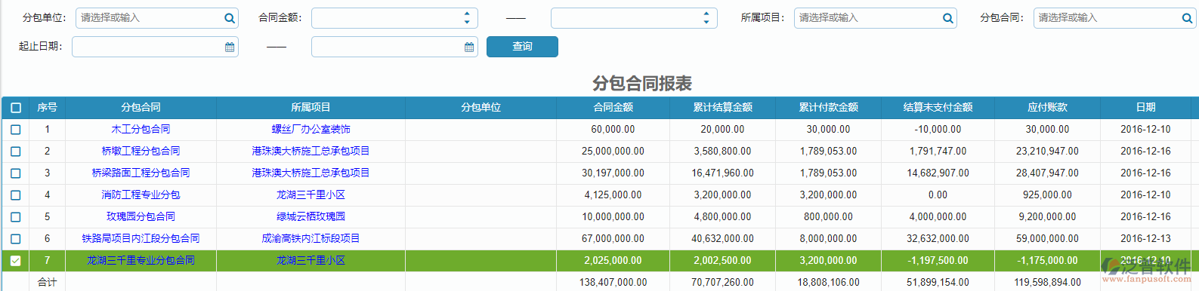Check the box for row 消防工程专业分包

16,195
